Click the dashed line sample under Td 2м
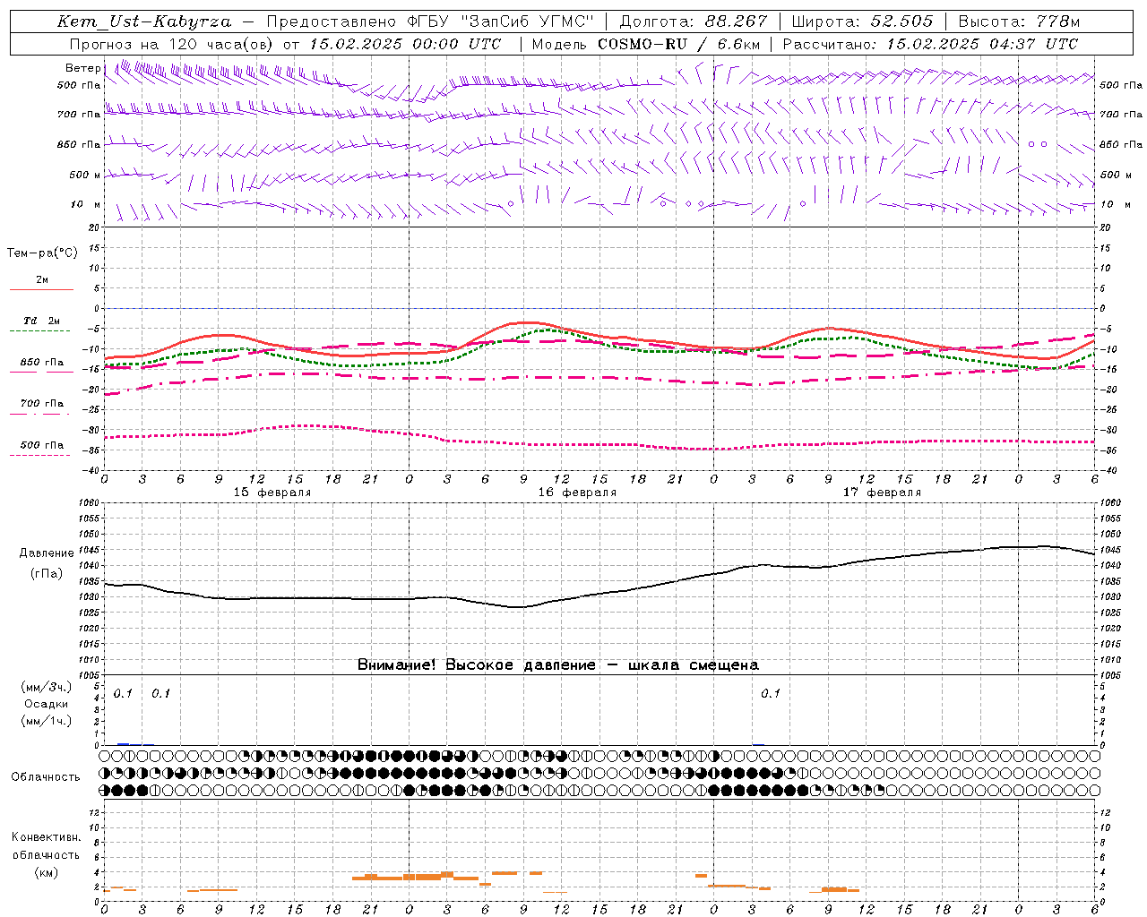The width and height of the screenshot is (1147, 917). (40, 330)
